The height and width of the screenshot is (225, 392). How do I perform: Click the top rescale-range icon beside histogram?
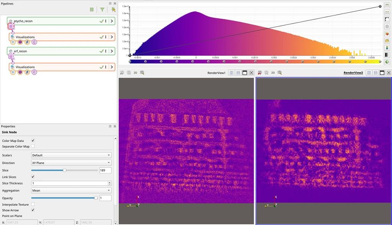pos(387,5)
